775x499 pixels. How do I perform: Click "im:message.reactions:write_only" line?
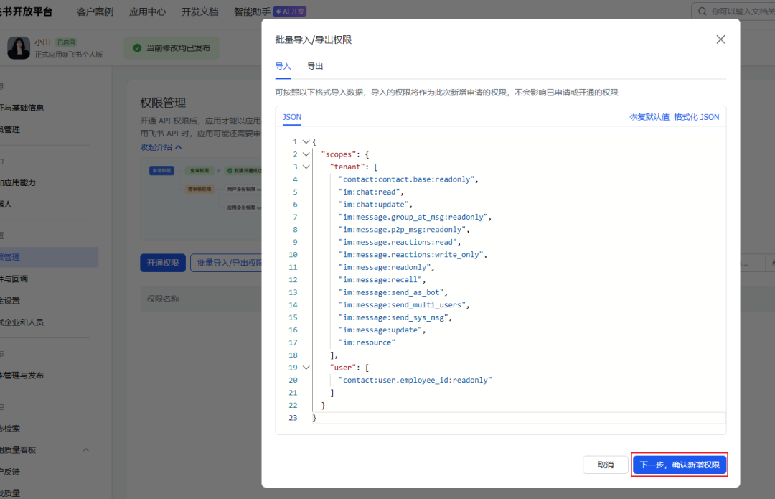tap(413, 255)
